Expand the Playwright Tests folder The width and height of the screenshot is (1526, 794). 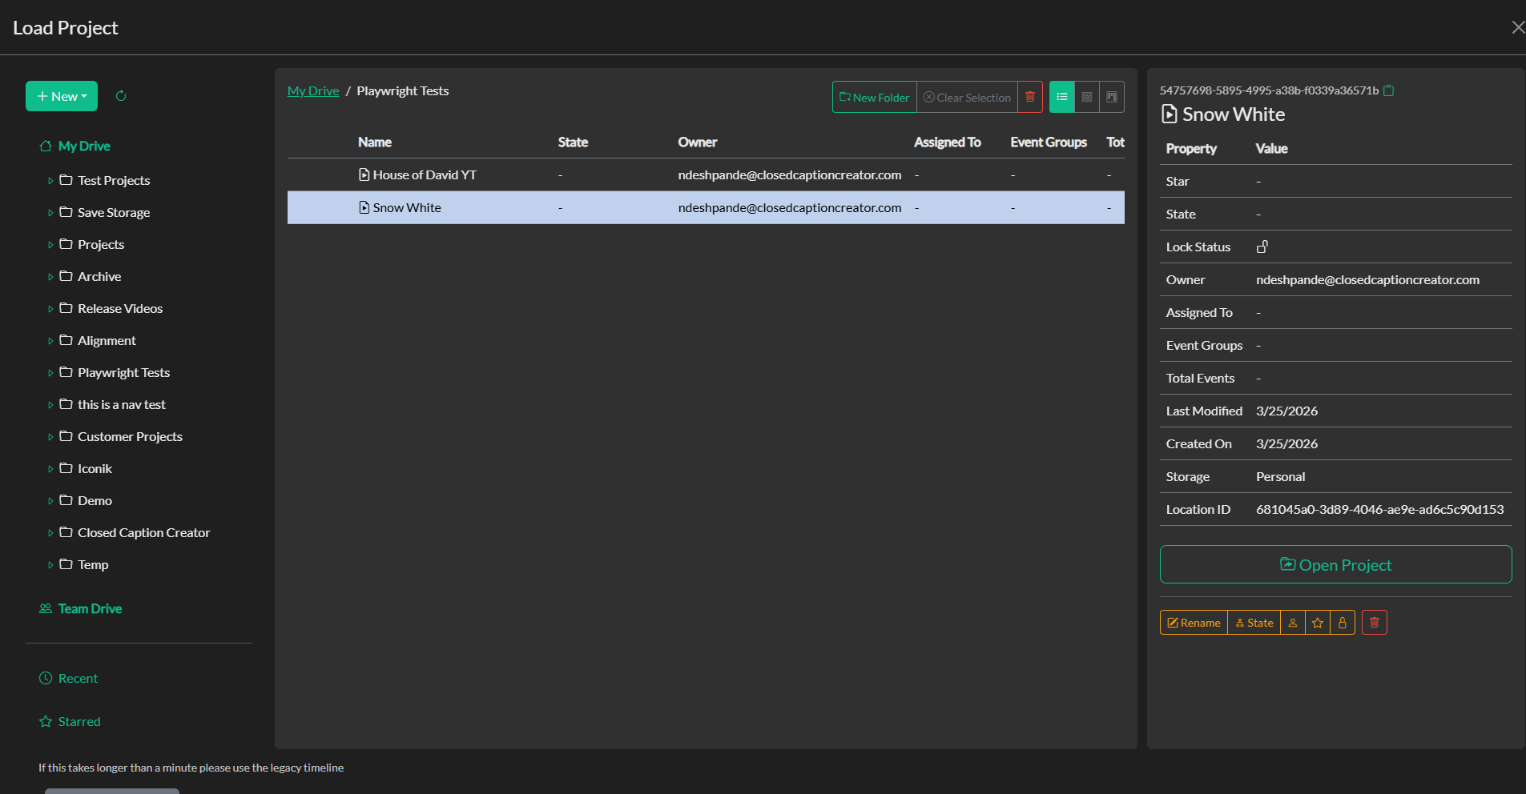point(50,372)
